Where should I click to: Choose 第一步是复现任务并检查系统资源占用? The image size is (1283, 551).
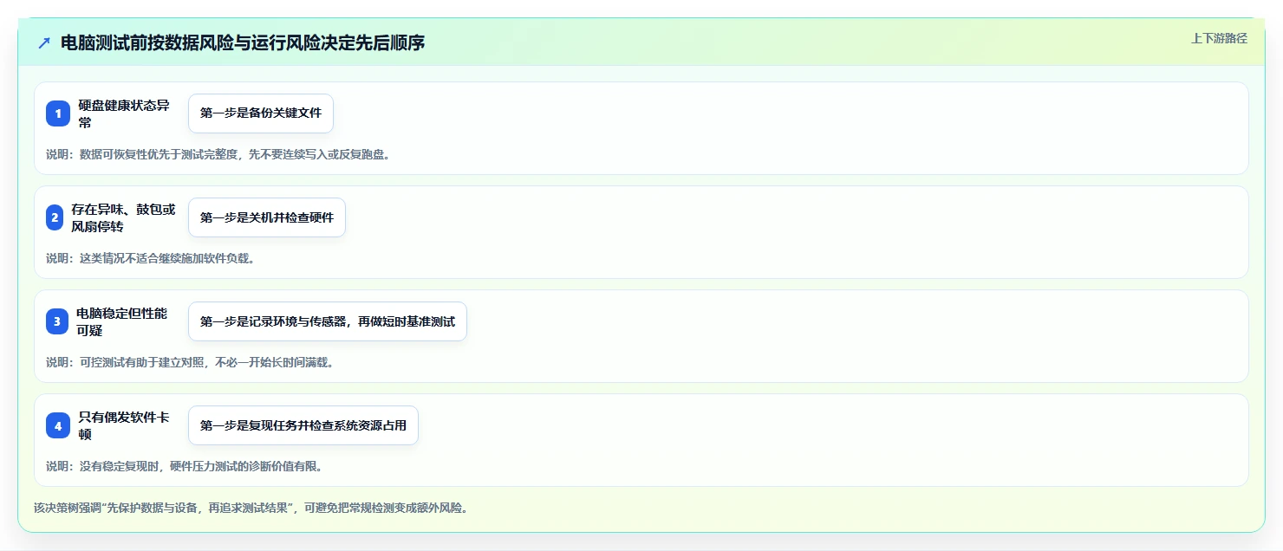303,425
